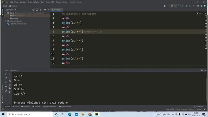
Task: Open the user account icon in top toolbar
Action: click(165, 6)
